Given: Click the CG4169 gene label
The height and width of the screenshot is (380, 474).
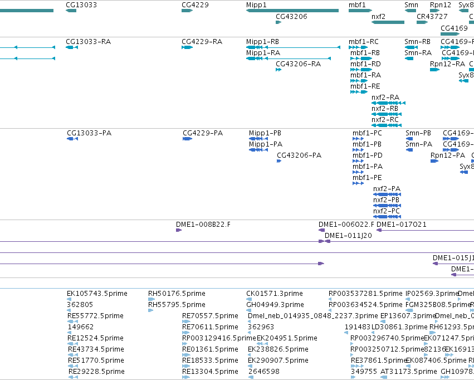Looking at the screenshot, I should click(x=454, y=28).
